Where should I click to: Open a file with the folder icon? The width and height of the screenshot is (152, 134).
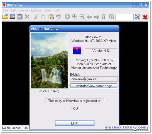[x=5, y=17]
